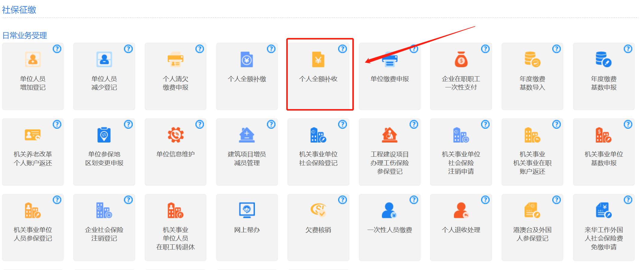Click help icon on 单位人员增加登记 tile
Viewport: 641px width, 270px height.
[x=57, y=49]
